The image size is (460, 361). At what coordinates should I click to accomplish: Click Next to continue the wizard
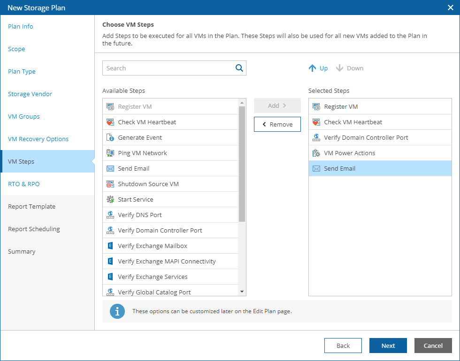[x=388, y=346]
